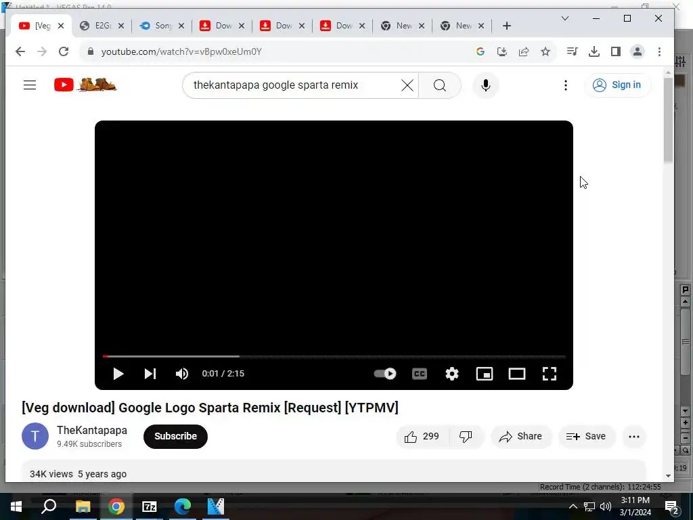Share this video

[521, 437]
